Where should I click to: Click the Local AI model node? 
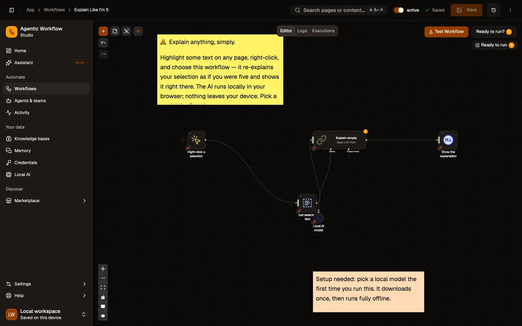(x=319, y=218)
